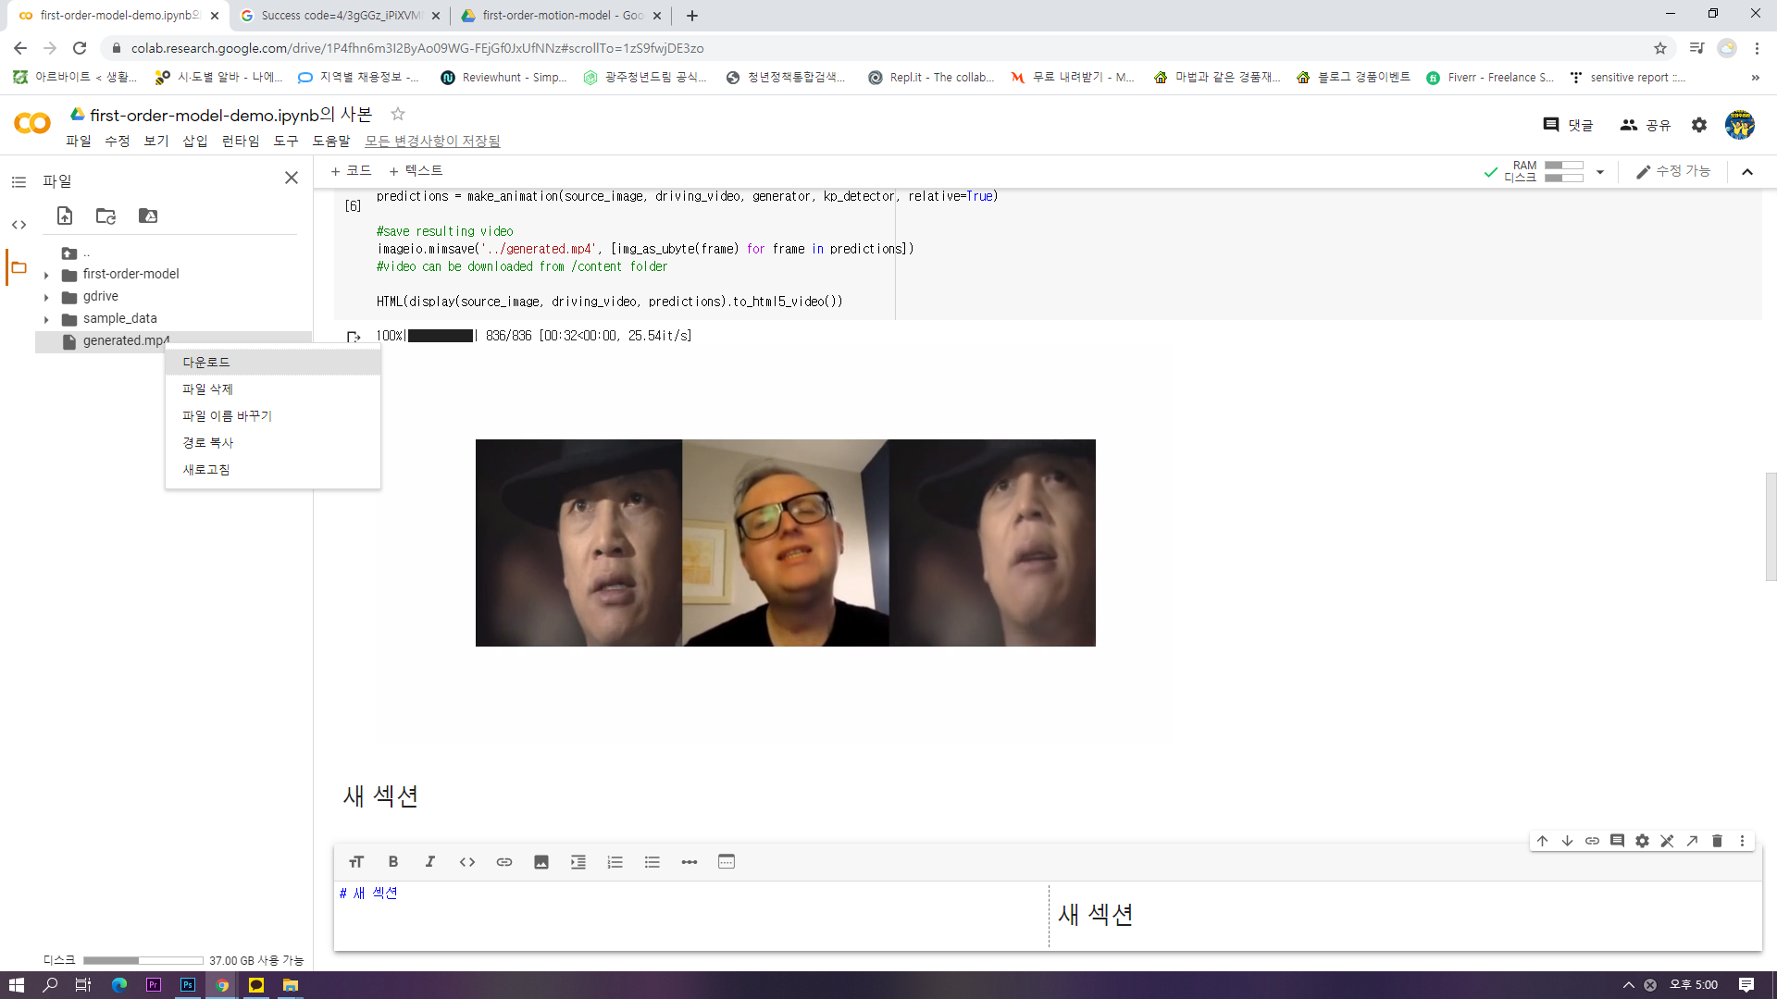This screenshot has width=1777, height=999.
Task: Open the table of contents sidebar icon
Action: (x=19, y=182)
